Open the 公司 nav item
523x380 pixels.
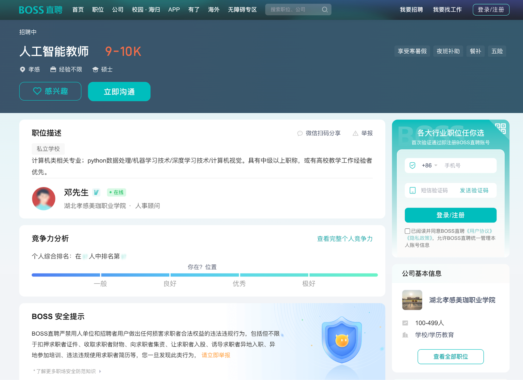pos(118,9)
